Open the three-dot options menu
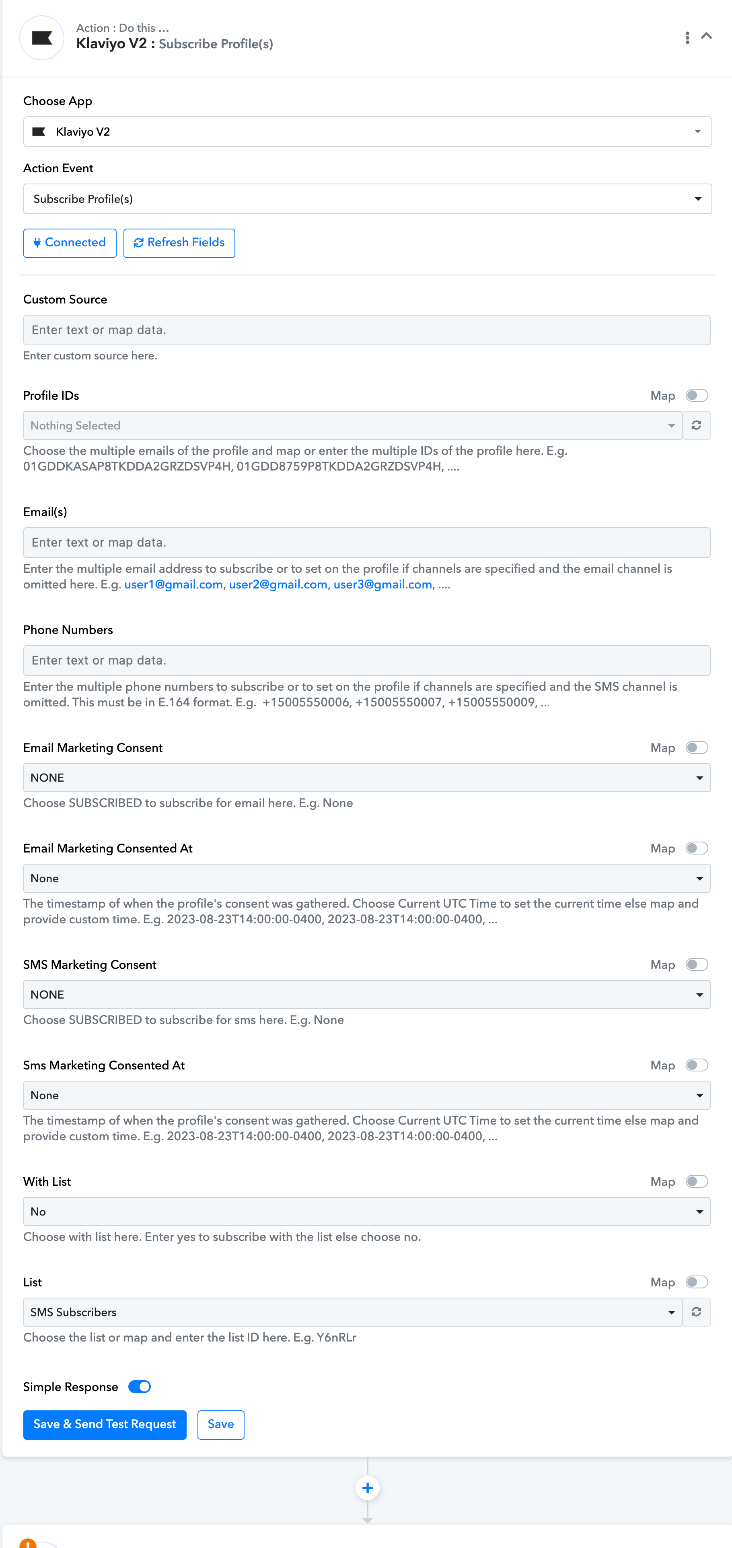Viewport: 732px width, 1548px height. (x=687, y=38)
